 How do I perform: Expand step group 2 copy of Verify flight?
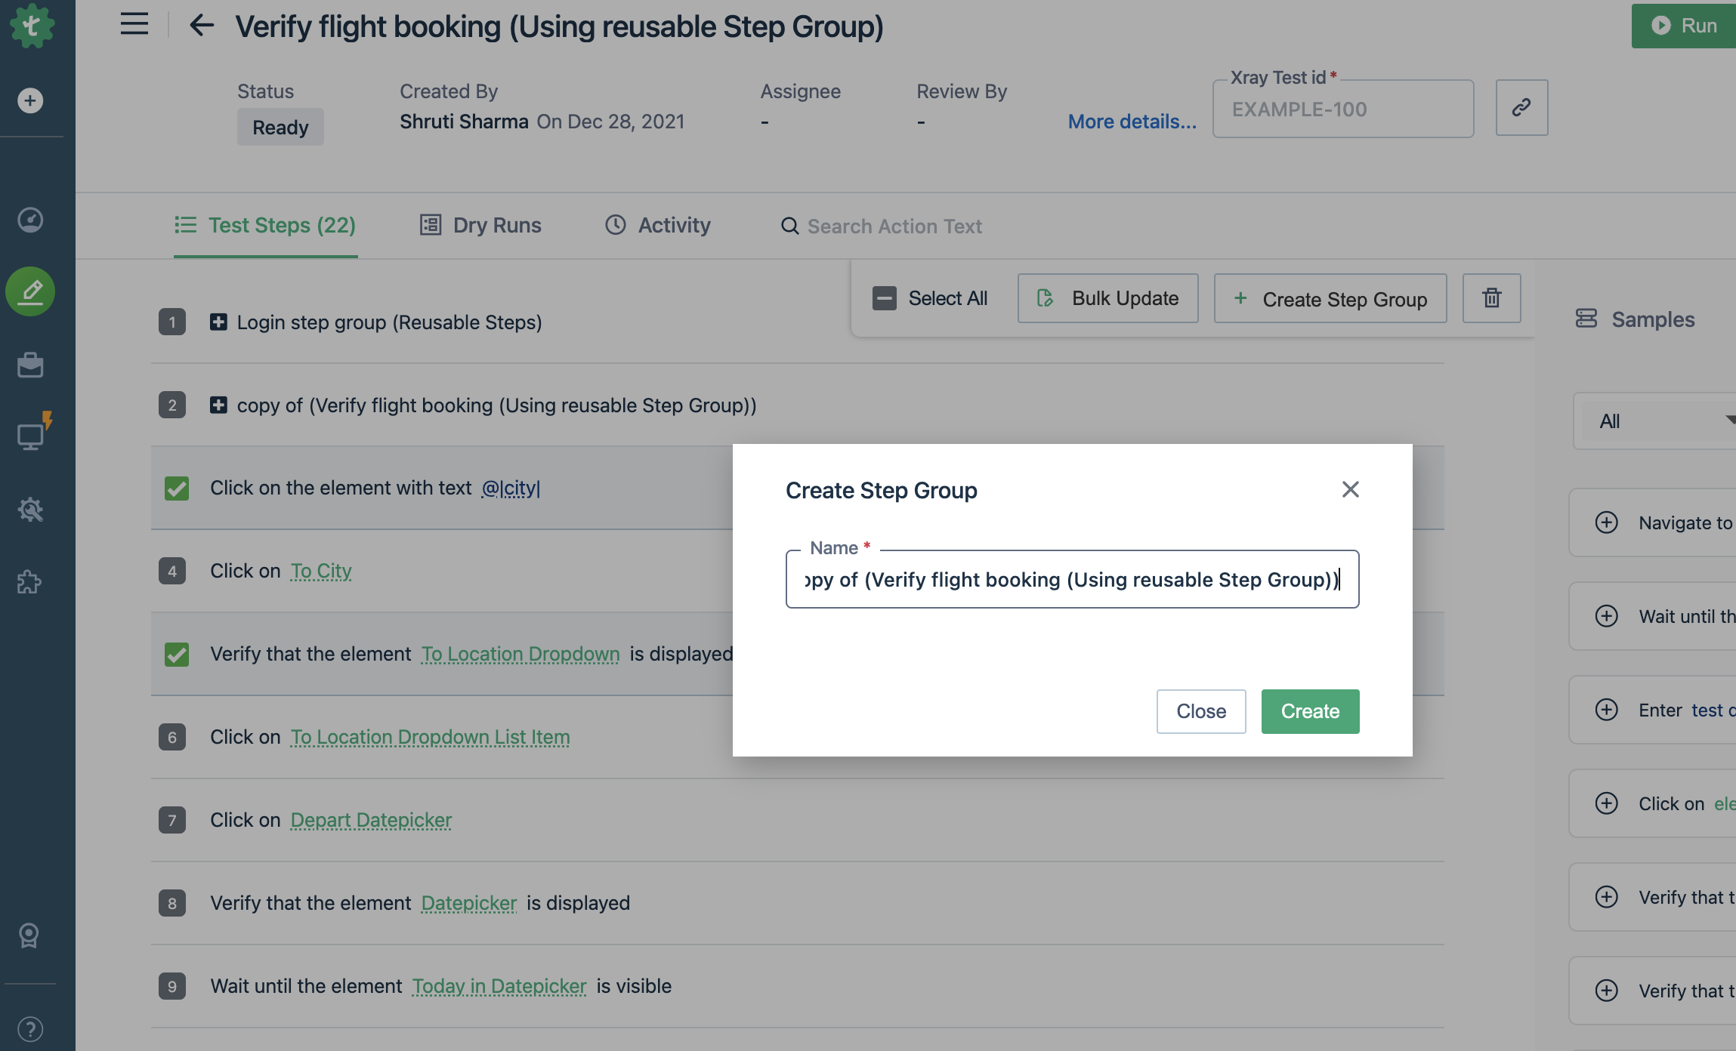218,404
